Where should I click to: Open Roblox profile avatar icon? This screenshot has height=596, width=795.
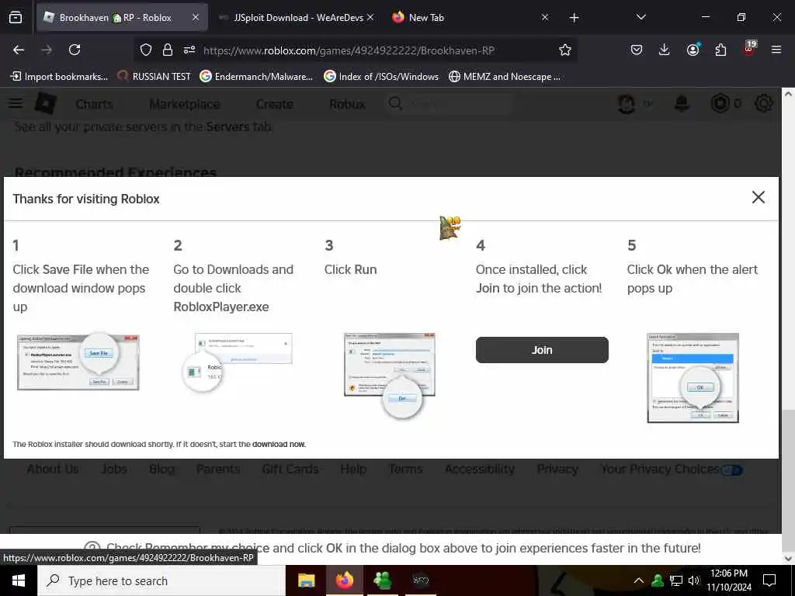point(627,104)
